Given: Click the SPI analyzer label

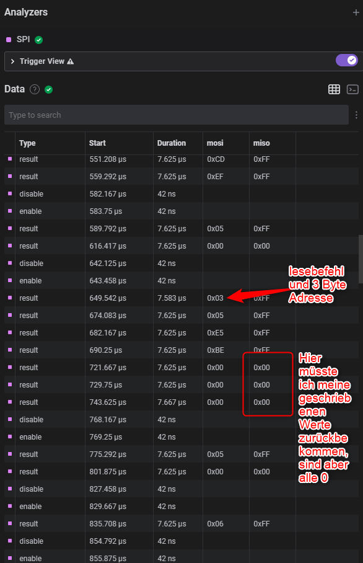Looking at the screenshot, I should click(x=24, y=40).
